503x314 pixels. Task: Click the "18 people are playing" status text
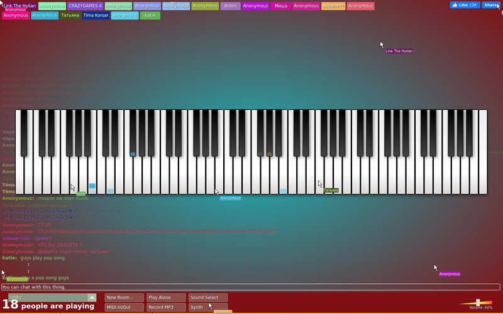(x=48, y=305)
